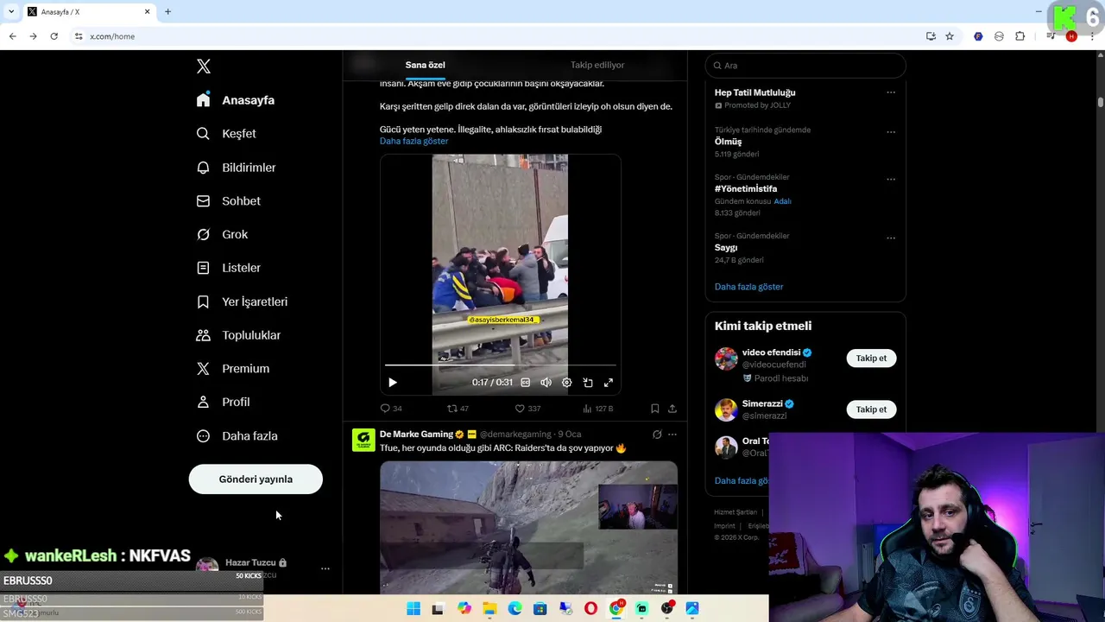Close the Anasayfa / X tab
This screenshot has width=1105, height=622.
[x=147, y=12]
